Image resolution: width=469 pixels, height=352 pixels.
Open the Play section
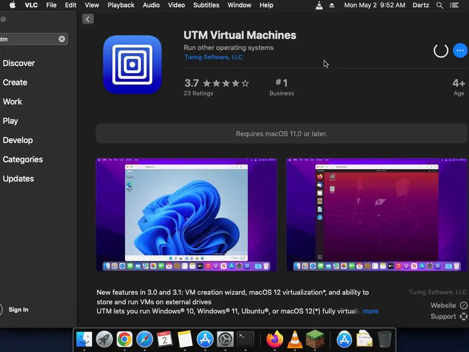[11, 121]
